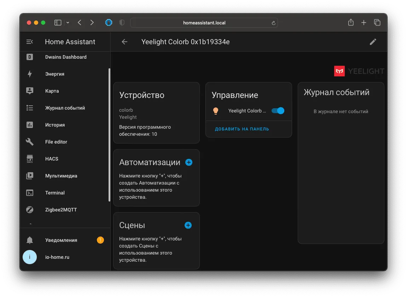This screenshot has height=297, width=407.
Task: Click the pencil edit icon for device
Action: click(373, 42)
